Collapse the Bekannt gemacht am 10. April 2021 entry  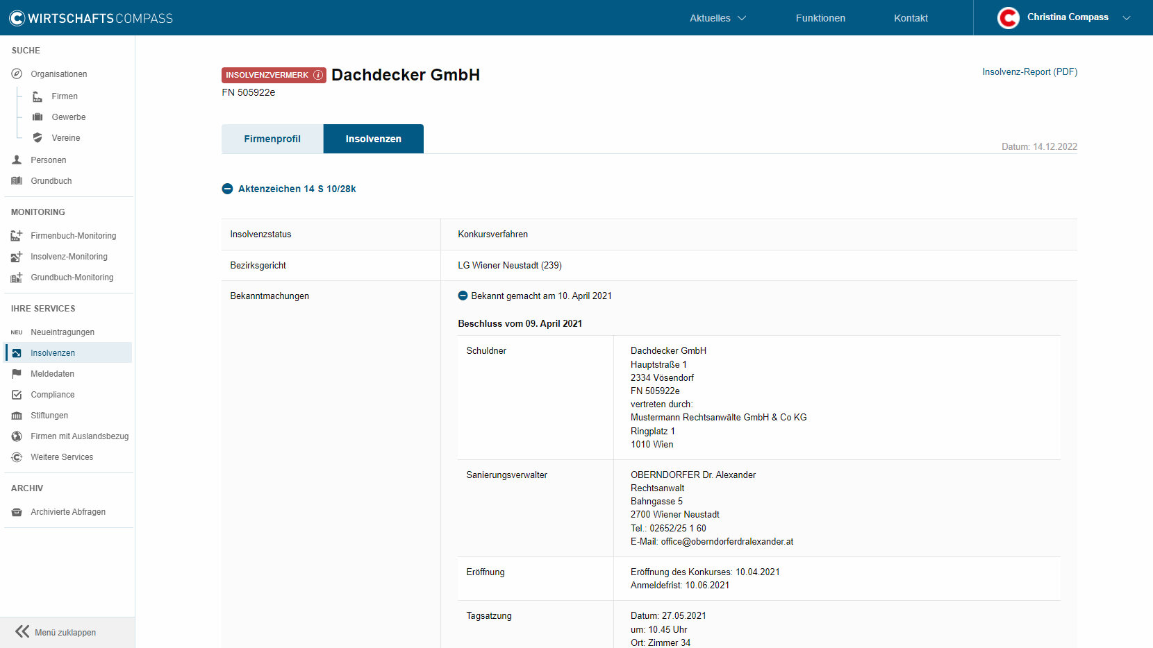(x=463, y=296)
